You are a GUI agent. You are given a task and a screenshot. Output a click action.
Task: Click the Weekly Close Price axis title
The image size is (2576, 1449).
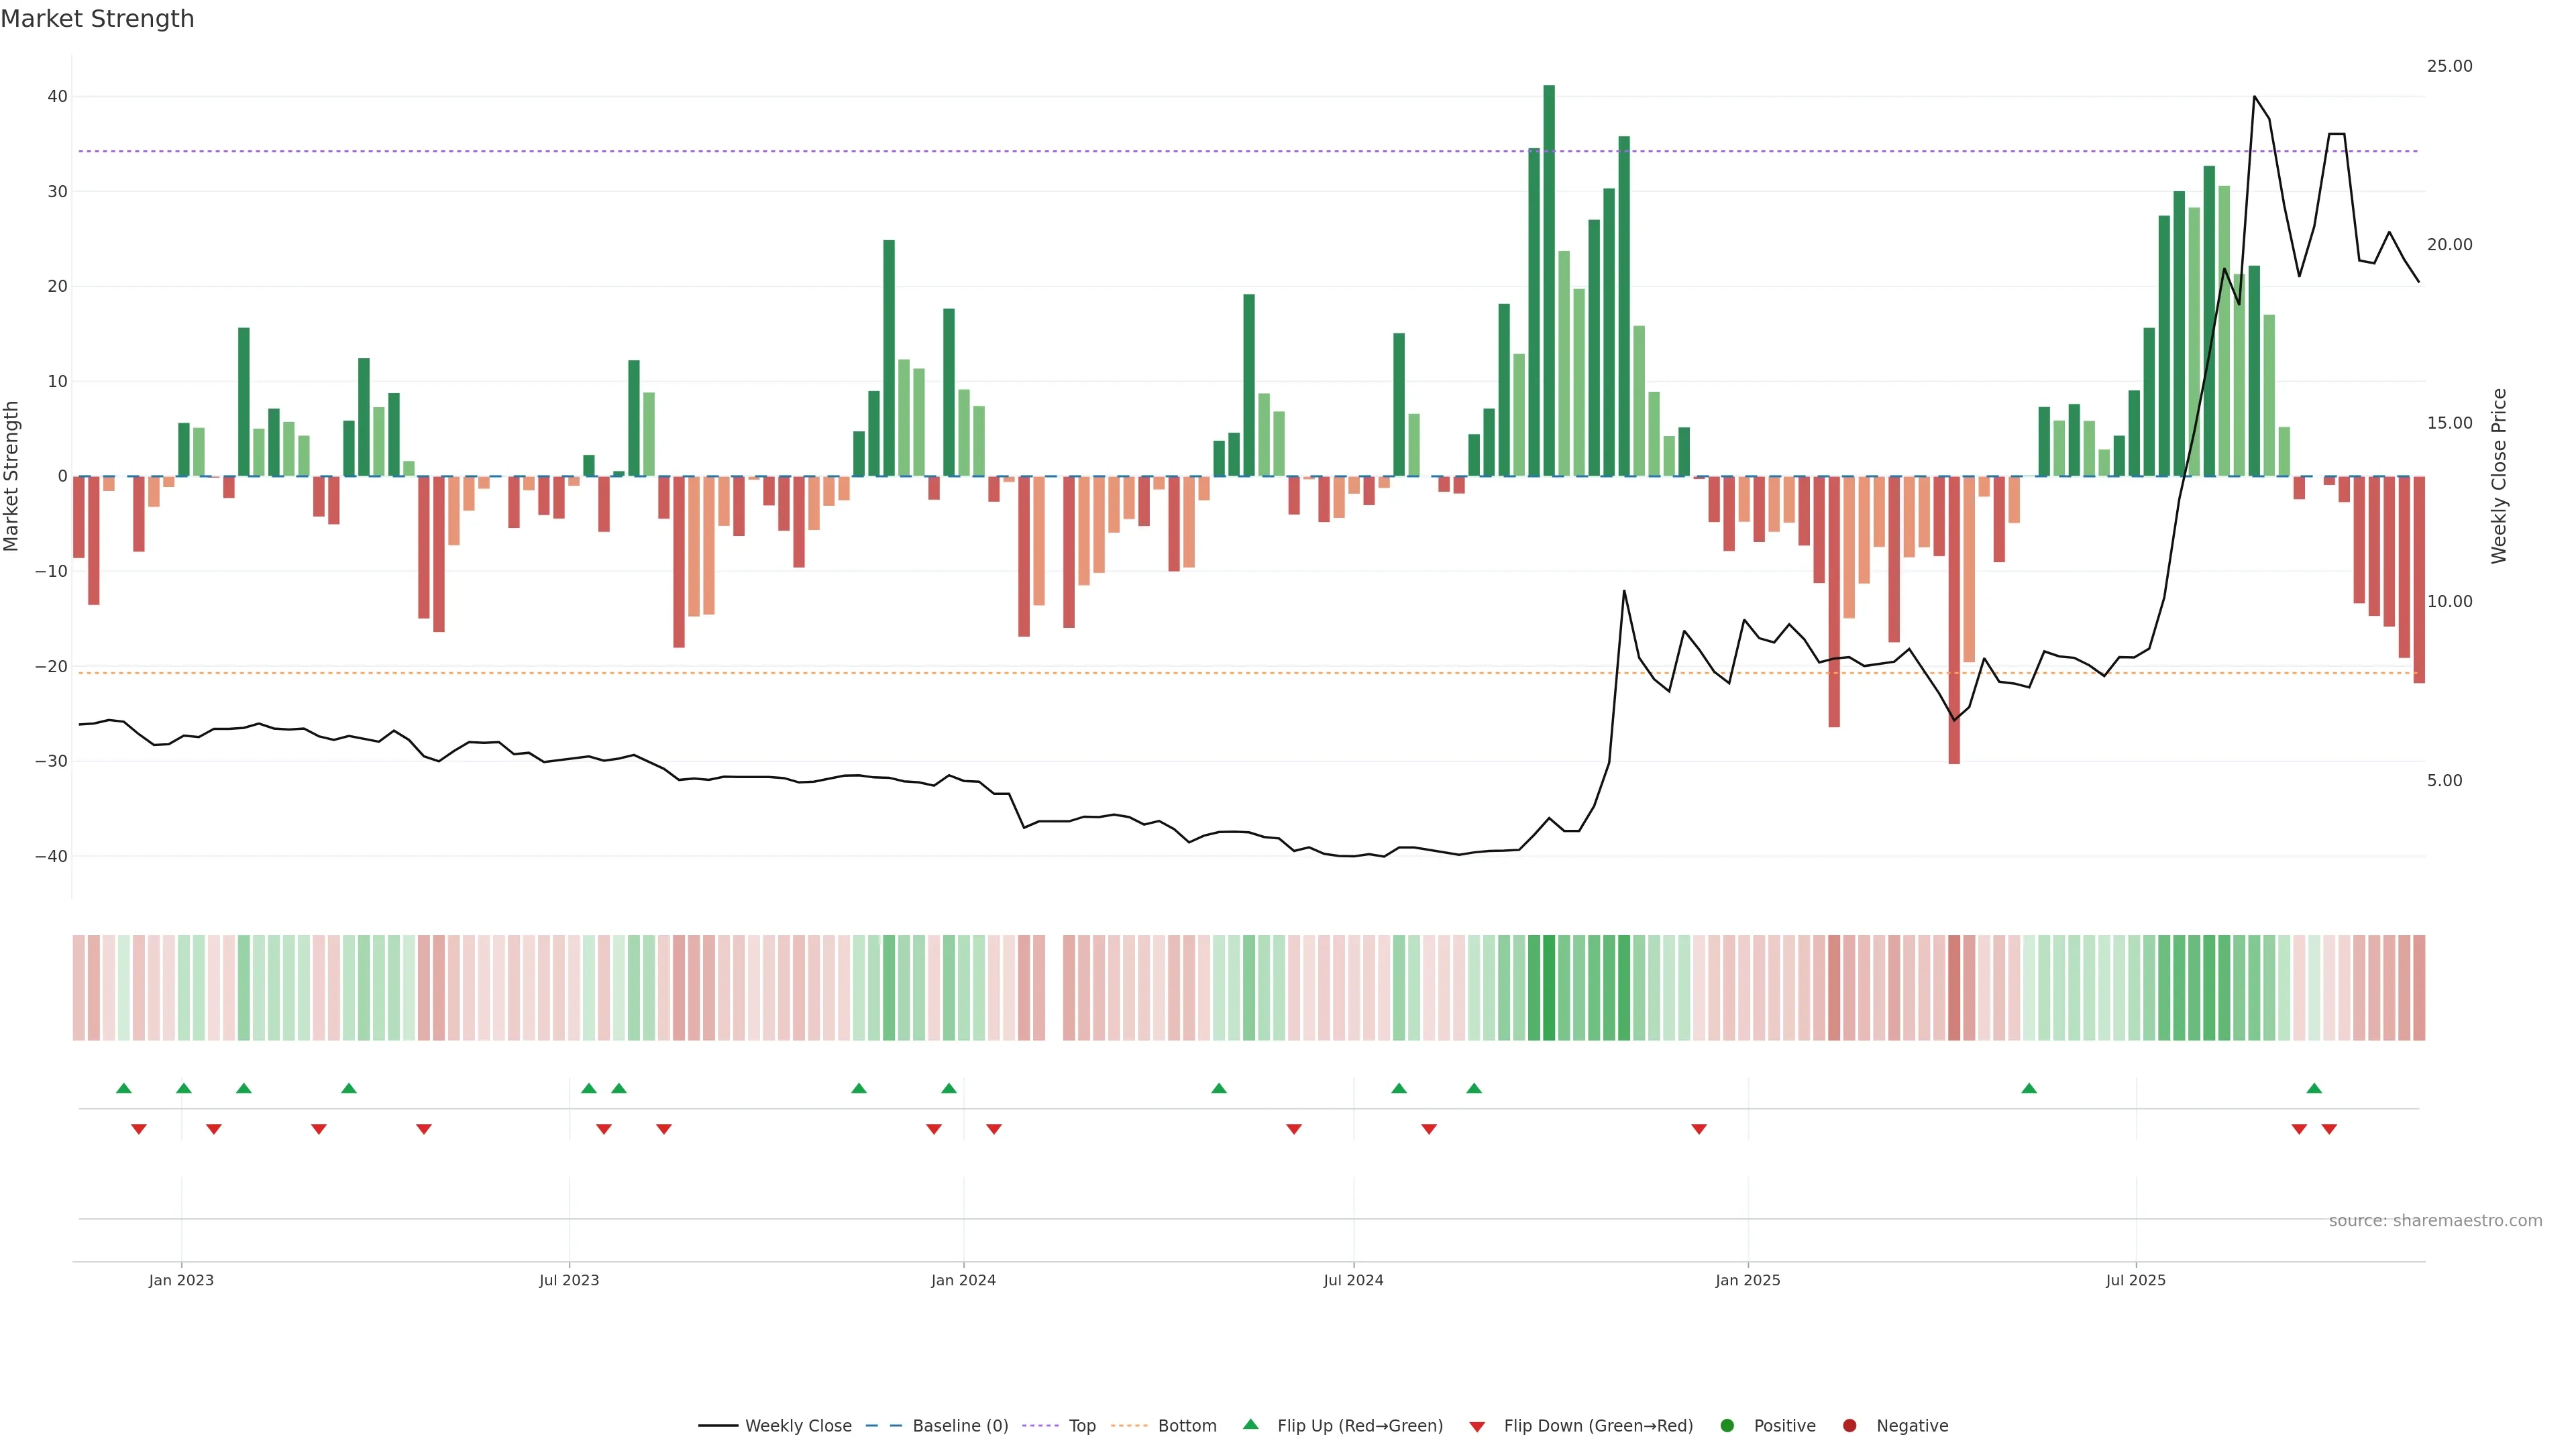[x=2499, y=476]
